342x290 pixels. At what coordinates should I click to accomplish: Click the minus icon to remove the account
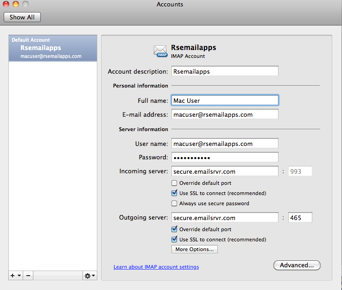pos(28,276)
